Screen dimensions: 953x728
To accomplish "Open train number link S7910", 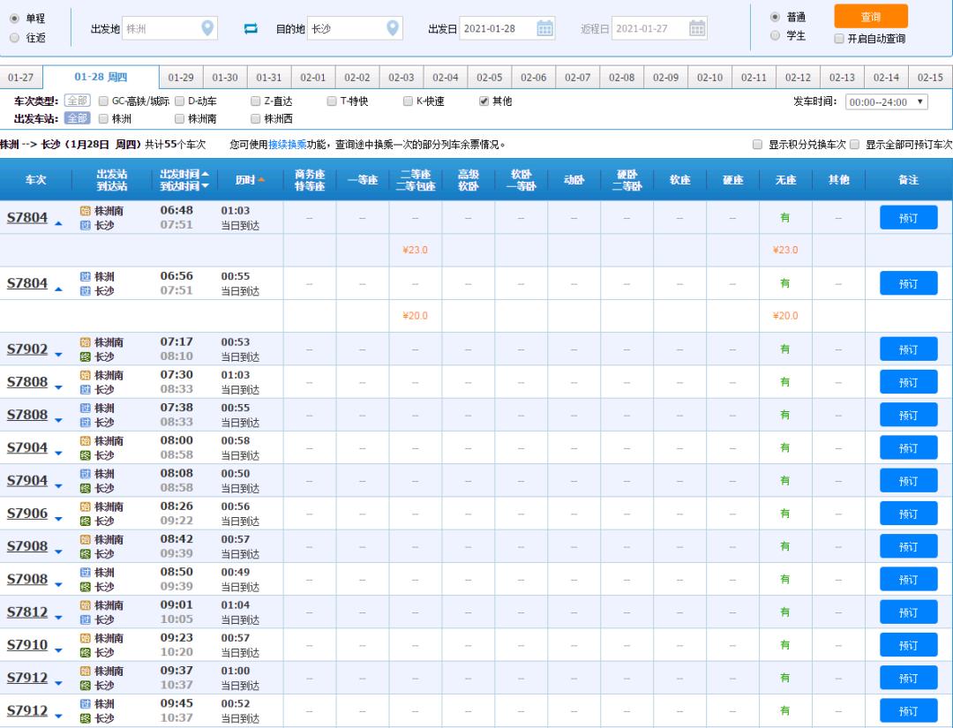I will pos(27,645).
